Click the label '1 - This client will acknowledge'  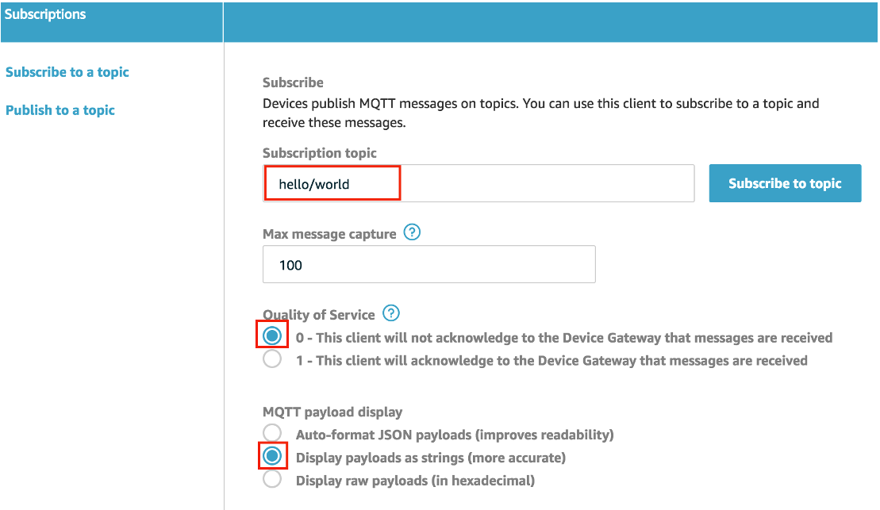point(551,361)
